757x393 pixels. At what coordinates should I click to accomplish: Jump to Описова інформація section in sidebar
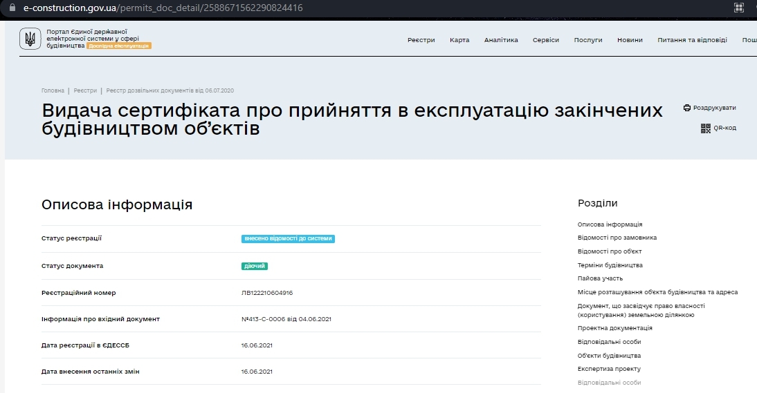pyautogui.click(x=610, y=224)
